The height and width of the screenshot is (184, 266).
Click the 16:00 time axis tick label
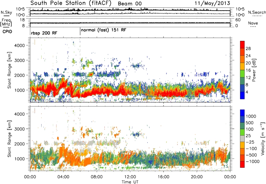tap(163, 177)
